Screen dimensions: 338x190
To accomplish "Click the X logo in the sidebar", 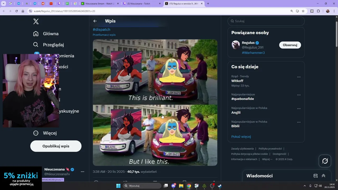I will point(36,22).
